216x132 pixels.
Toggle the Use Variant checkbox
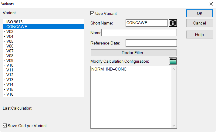point(92,13)
